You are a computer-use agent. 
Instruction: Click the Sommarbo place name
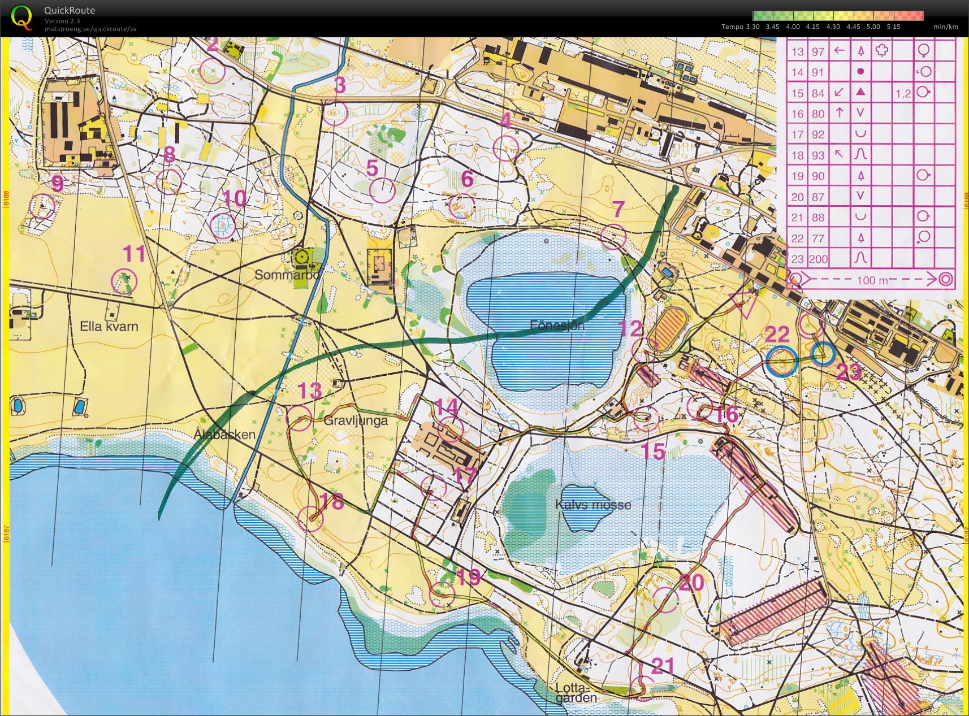(287, 275)
